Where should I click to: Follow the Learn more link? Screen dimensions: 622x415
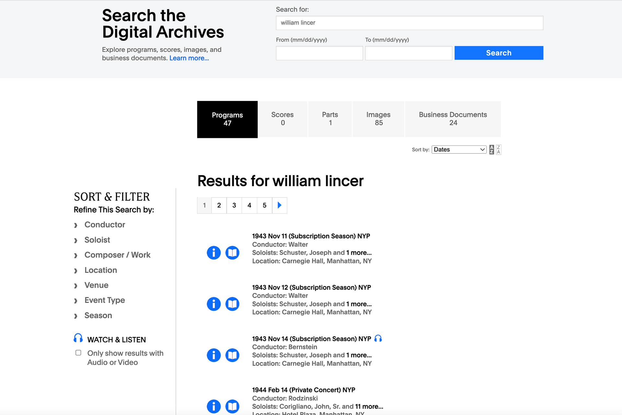(189, 58)
